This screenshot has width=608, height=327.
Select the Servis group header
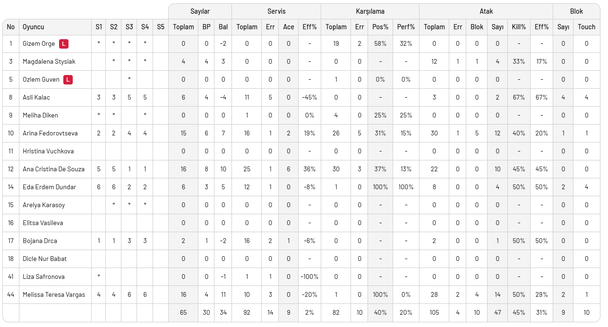point(276,11)
